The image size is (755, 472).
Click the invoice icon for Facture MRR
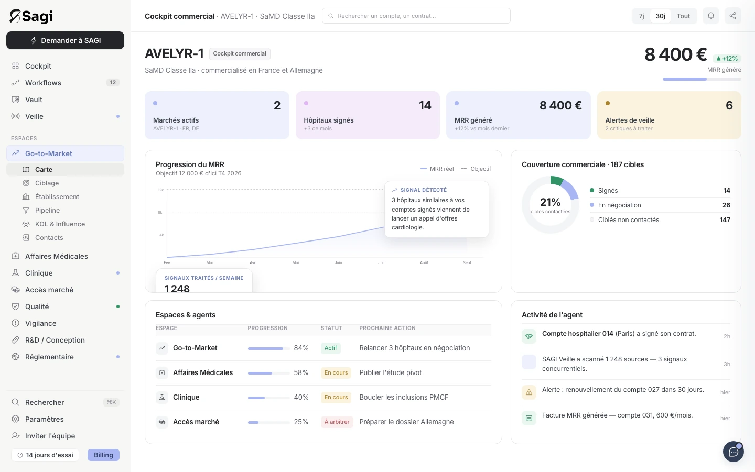[x=529, y=418]
